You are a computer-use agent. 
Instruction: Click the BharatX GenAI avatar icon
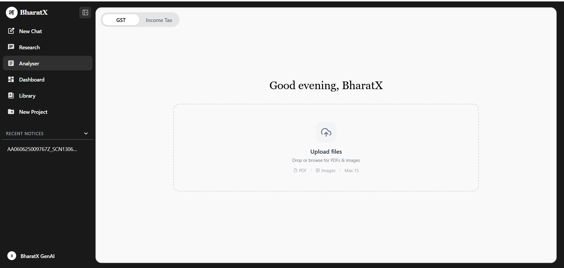(12, 256)
